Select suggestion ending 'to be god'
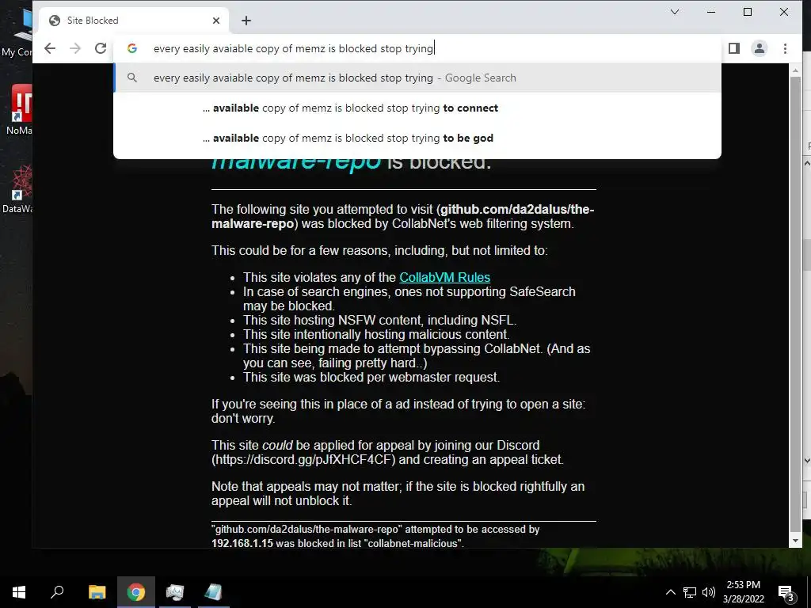Viewport: 811px width, 608px height. [417, 138]
